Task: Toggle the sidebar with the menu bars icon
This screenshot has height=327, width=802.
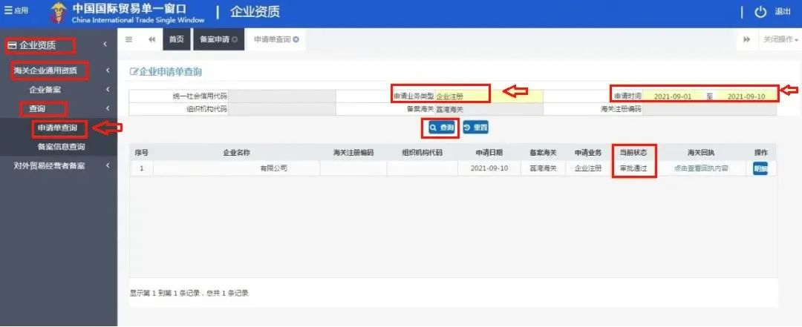Action: coord(129,39)
